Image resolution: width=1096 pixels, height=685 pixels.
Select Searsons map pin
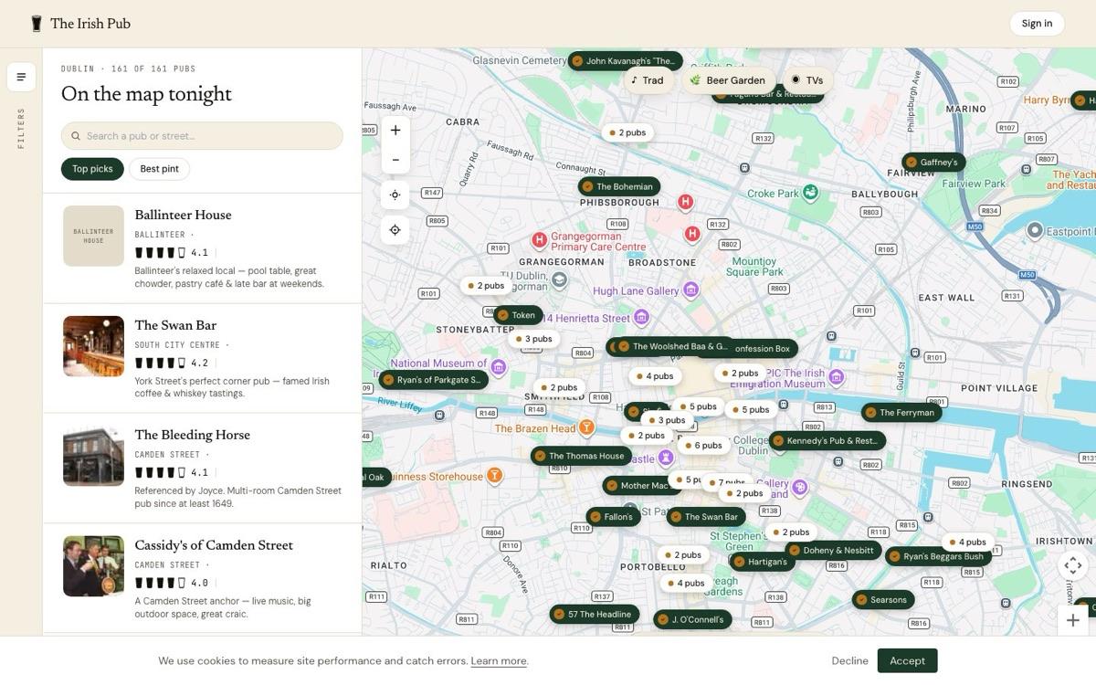point(882,600)
